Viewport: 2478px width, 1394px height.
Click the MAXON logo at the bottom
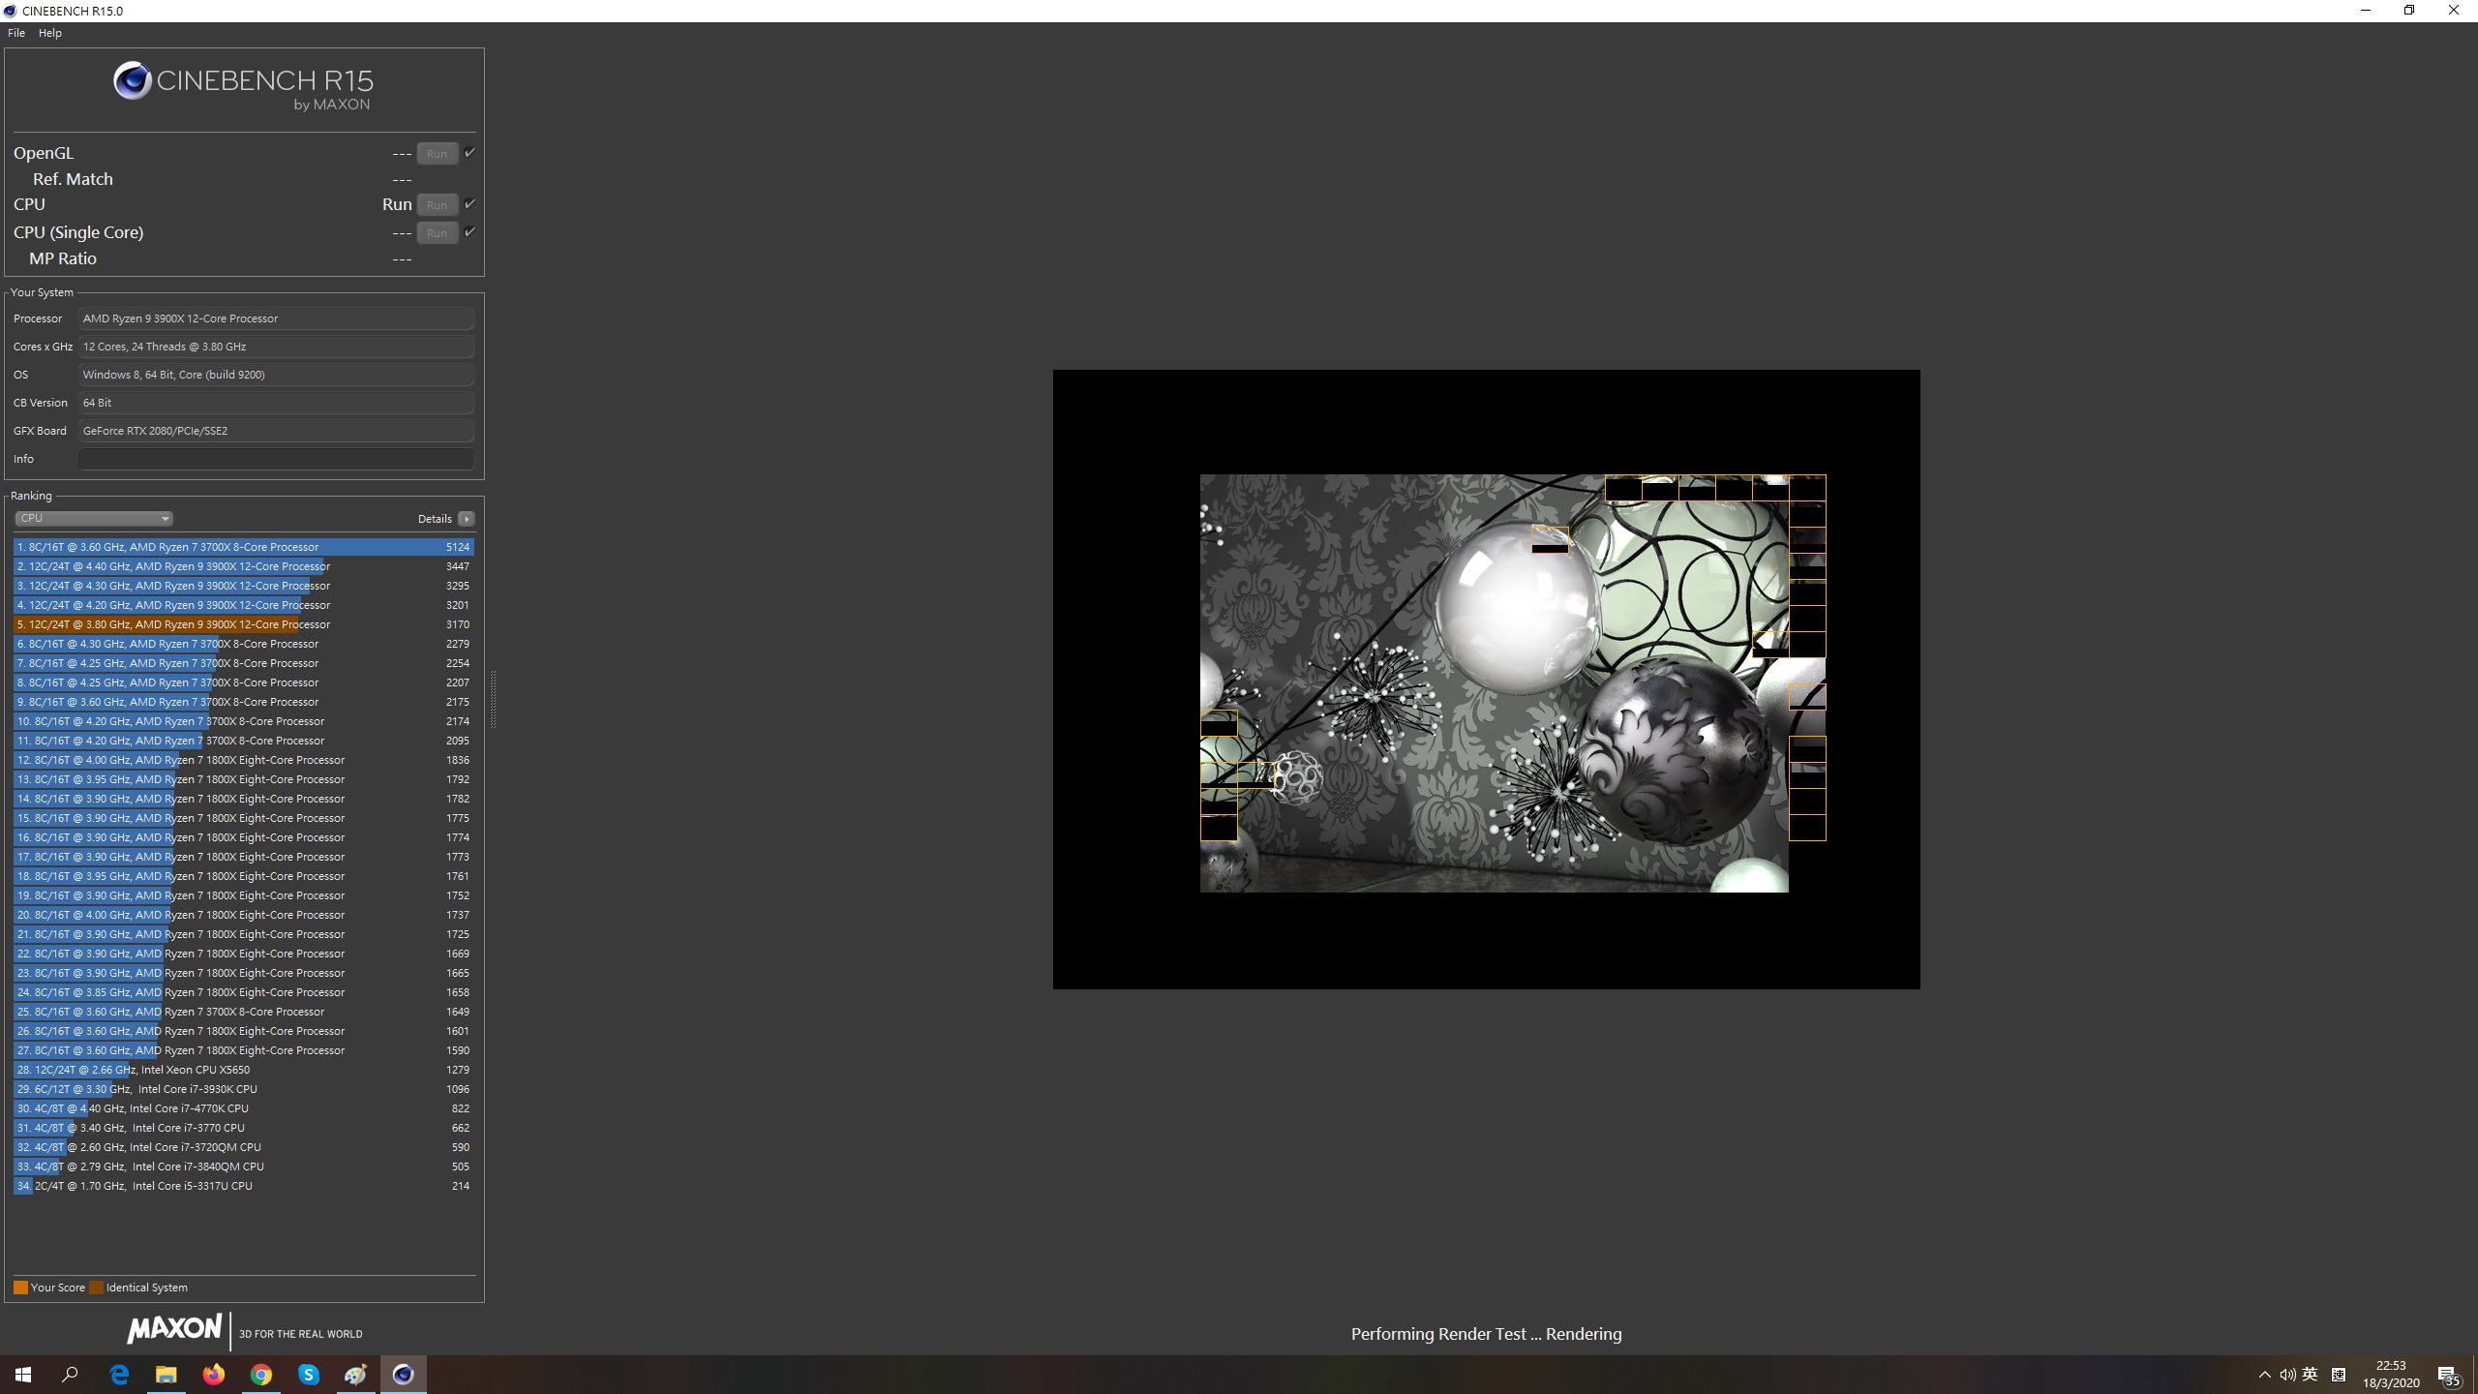[174, 1330]
